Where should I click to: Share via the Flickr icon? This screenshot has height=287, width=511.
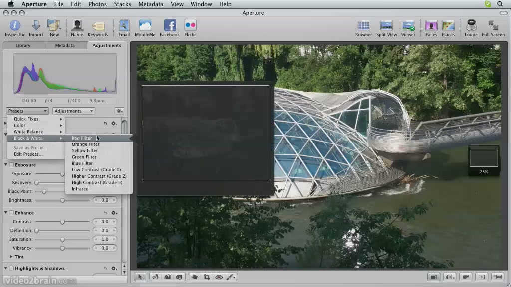(190, 26)
